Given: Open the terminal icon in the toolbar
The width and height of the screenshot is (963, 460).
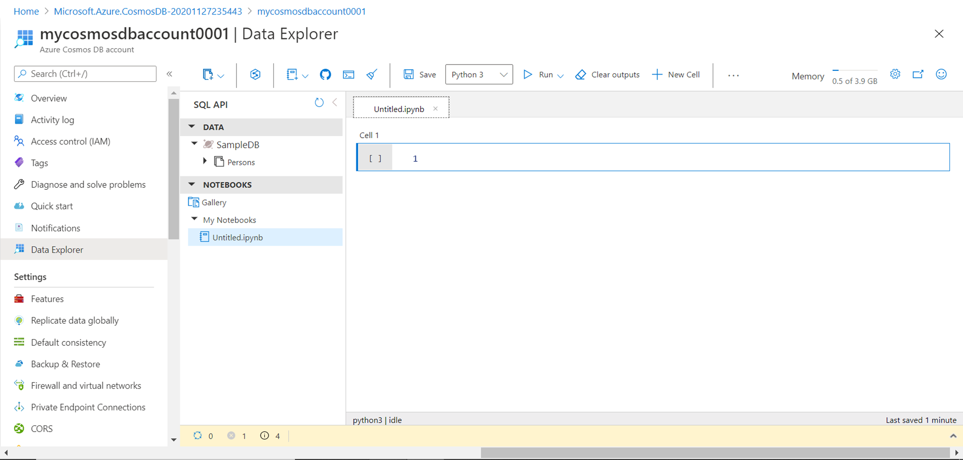Looking at the screenshot, I should 348,75.
